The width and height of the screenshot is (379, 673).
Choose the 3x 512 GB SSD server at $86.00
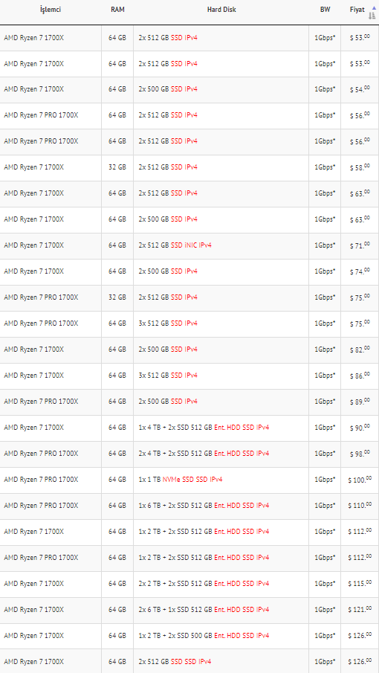[189, 376]
